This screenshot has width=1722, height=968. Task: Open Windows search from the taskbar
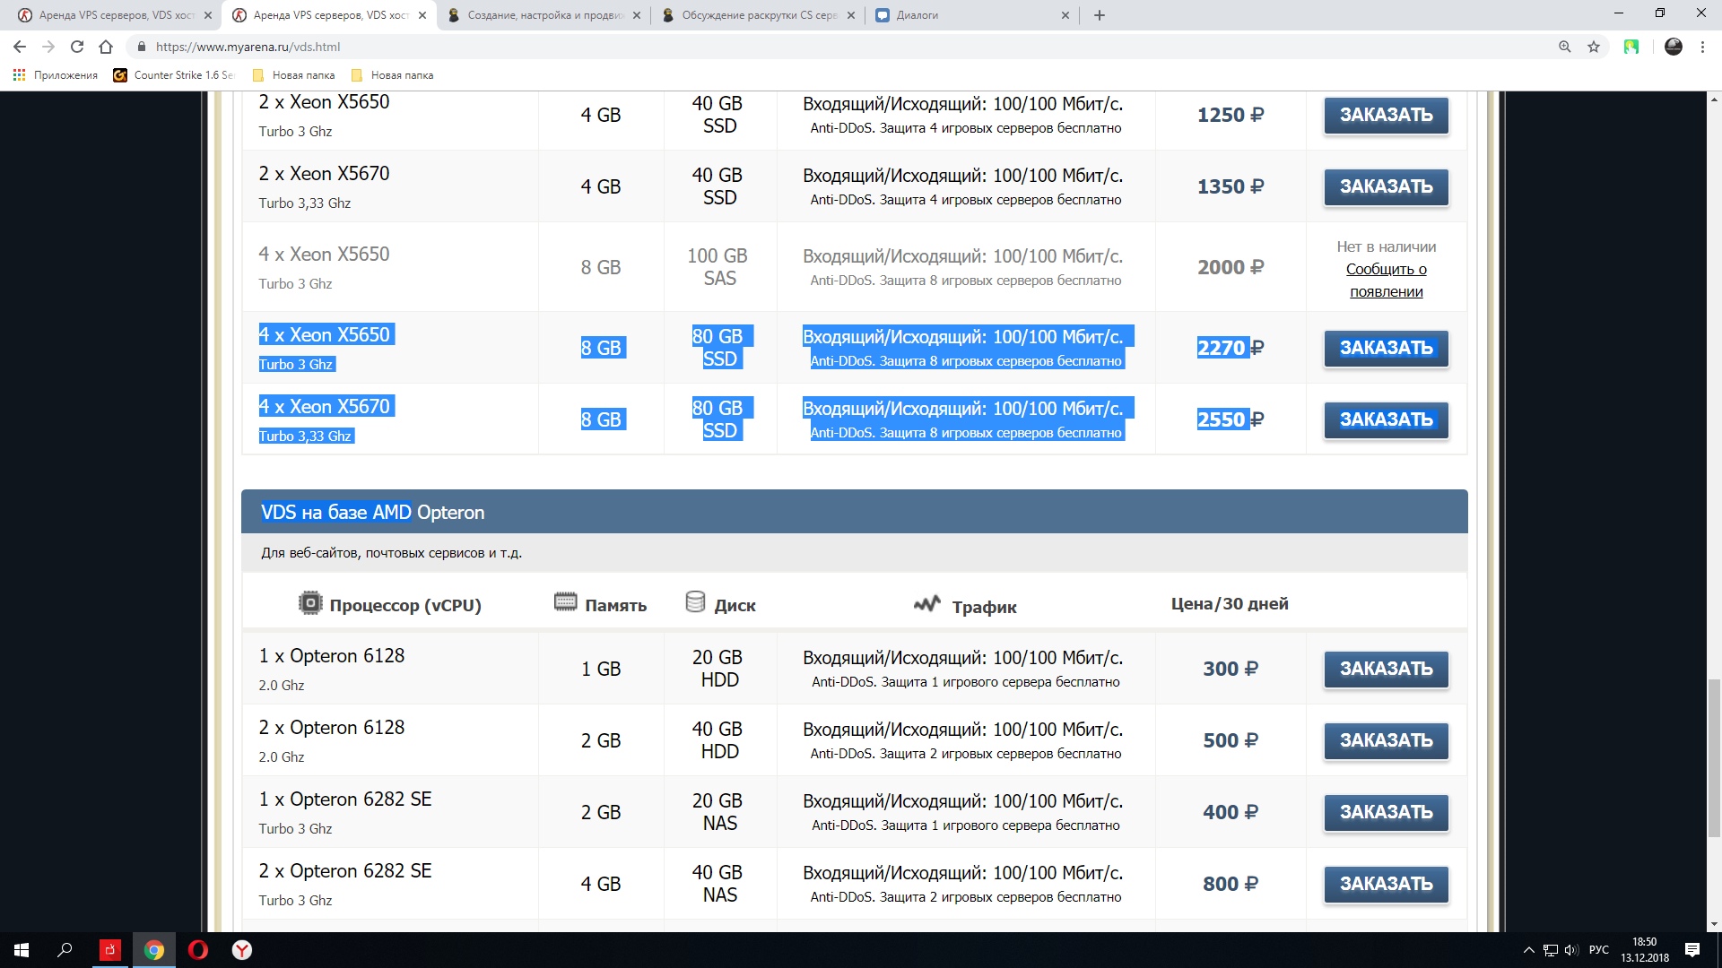pyautogui.click(x=65, y=949)
